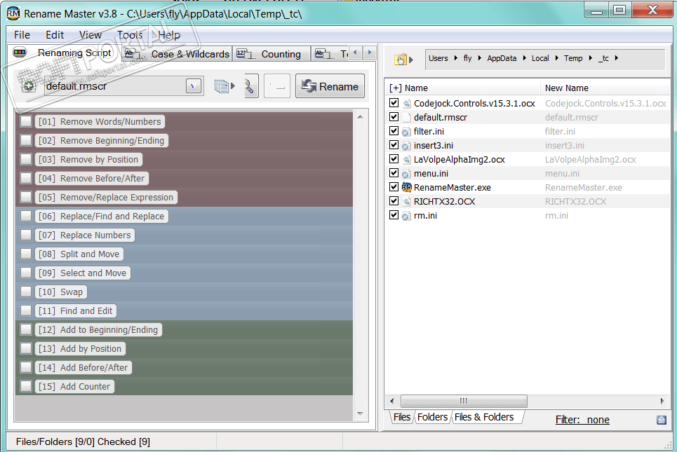Uncheck the RenameMaster.exe file checkbox
This screenshot has width=677, height=452.
[394, 186]
